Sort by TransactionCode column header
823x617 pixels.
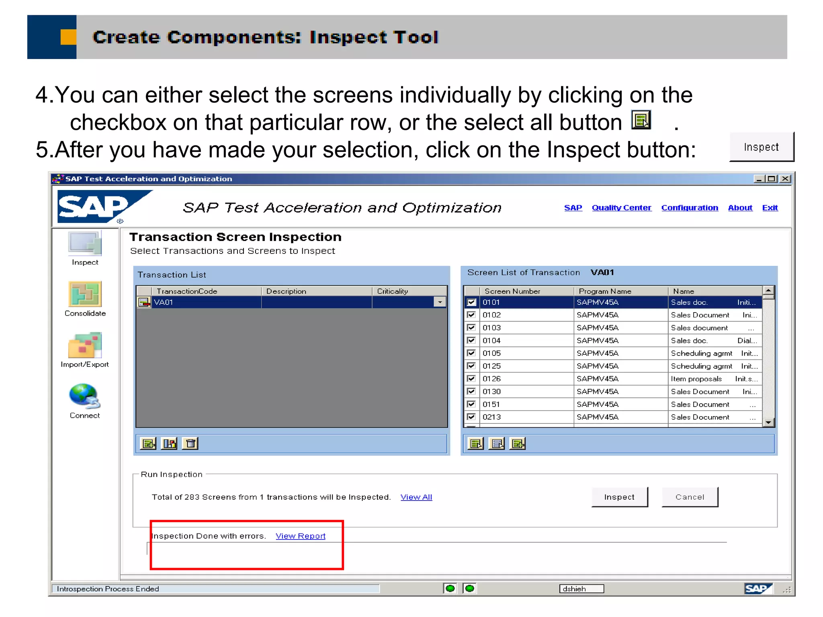tap(207, 291)
